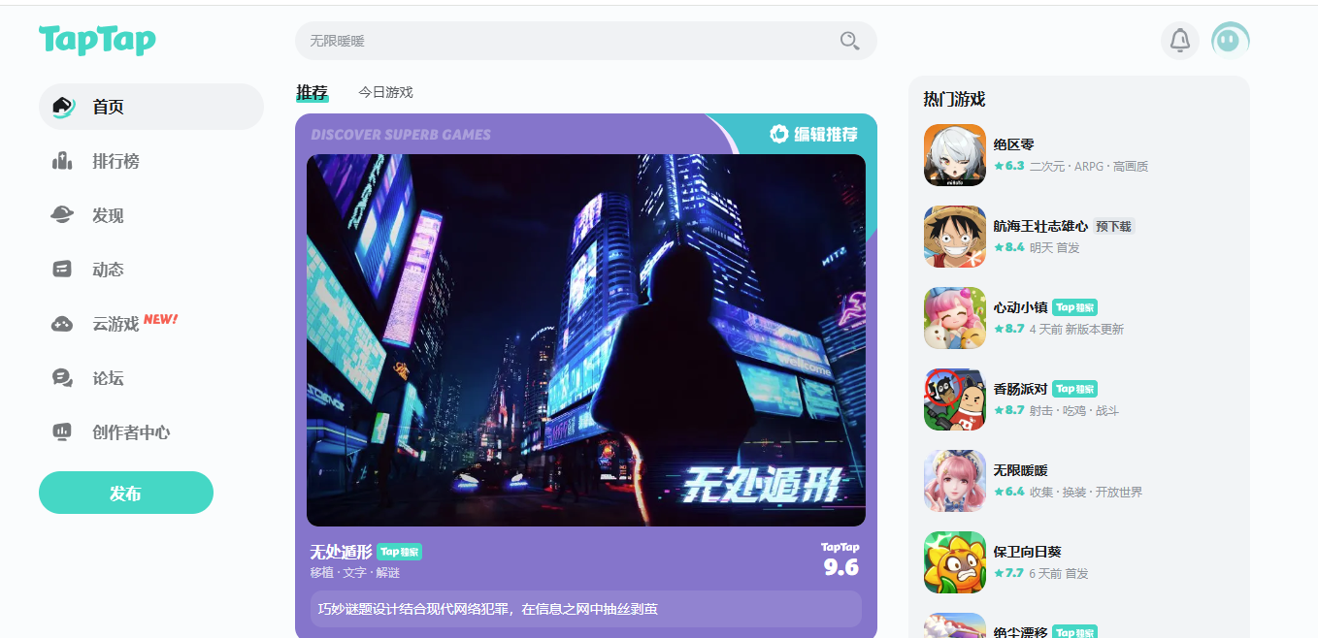Click the 无处遁形 title below the banner

341,552
